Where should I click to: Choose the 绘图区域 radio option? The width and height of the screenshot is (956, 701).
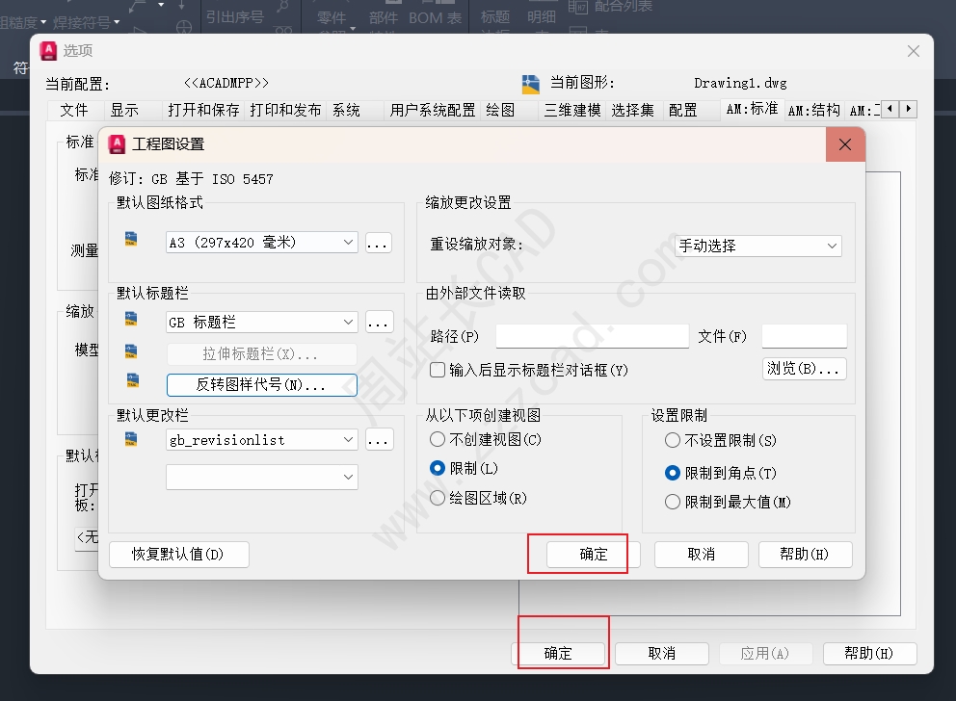click(438, 498)
